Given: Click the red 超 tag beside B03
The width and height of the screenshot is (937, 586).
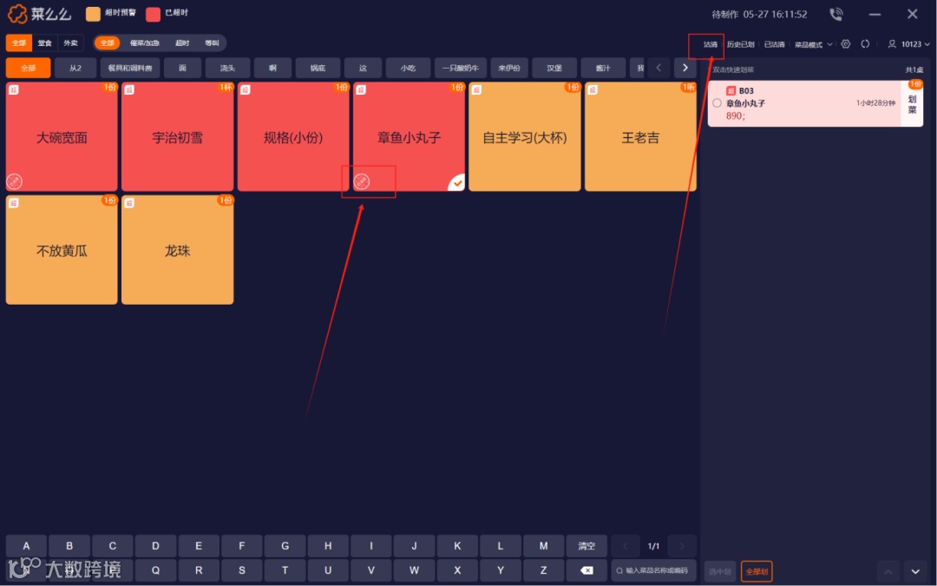Looking at the screenshot, I should pos(731,91).
